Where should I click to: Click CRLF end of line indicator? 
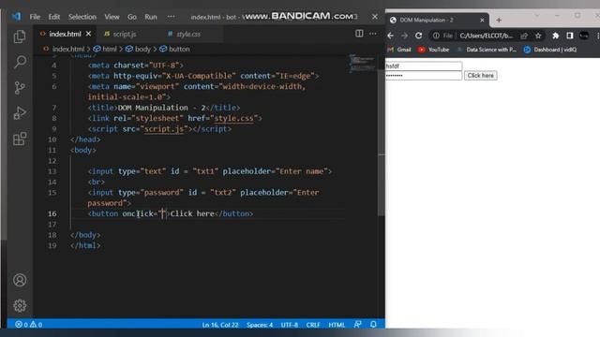pos(312,325)
